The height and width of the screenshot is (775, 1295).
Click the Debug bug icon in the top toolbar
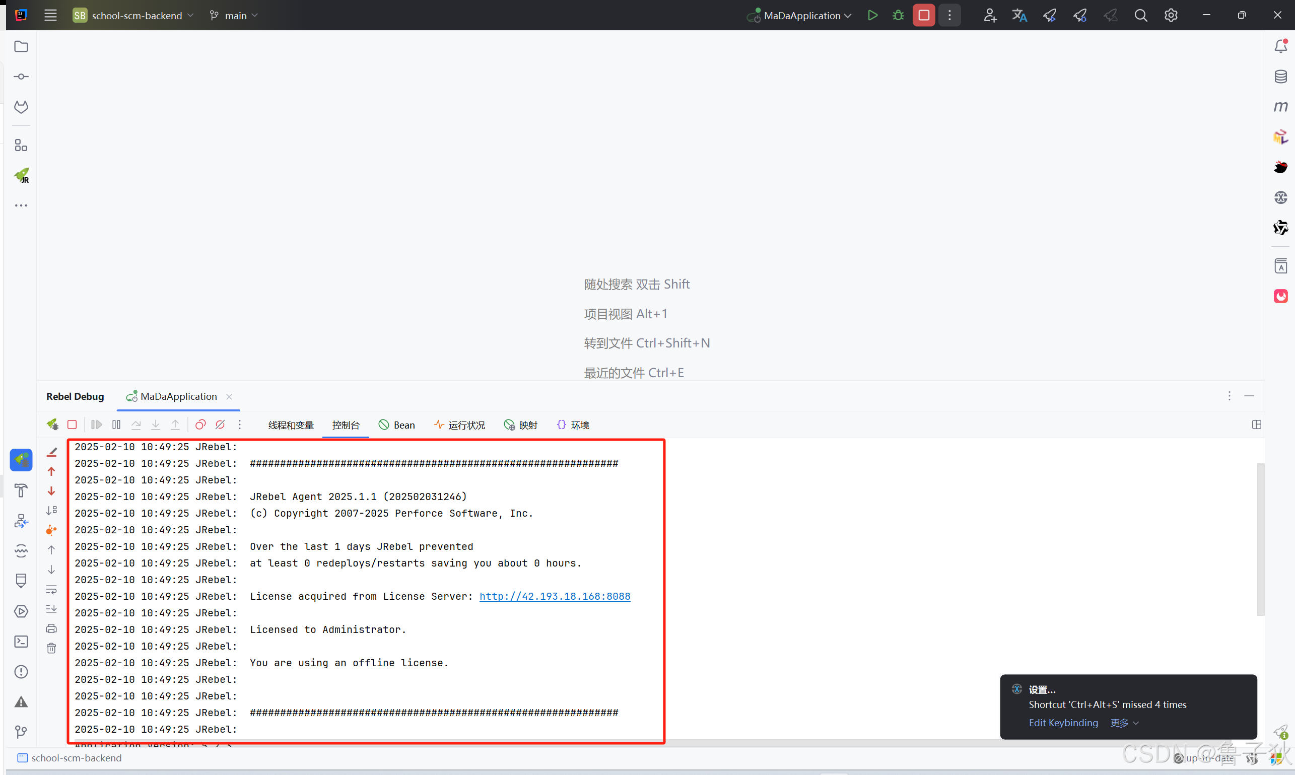(898, 15)
